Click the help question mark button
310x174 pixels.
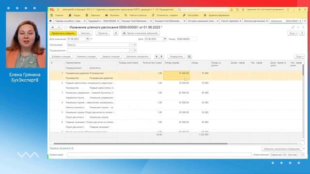(302, 33)
